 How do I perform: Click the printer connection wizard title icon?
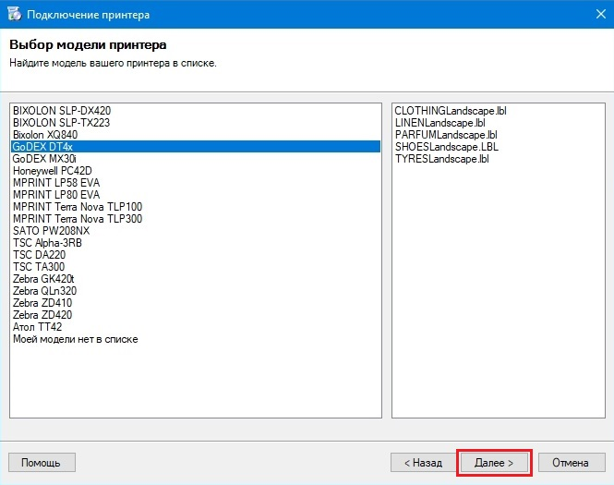15,14
